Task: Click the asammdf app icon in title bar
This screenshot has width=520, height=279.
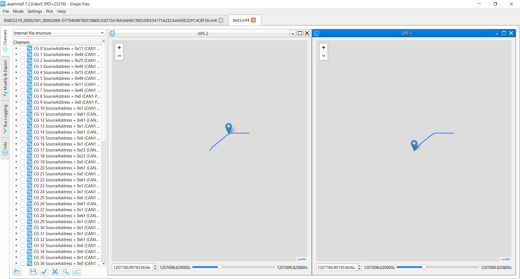Action: [3, 4]
